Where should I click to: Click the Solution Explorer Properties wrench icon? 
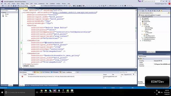(x=159, y=11)
